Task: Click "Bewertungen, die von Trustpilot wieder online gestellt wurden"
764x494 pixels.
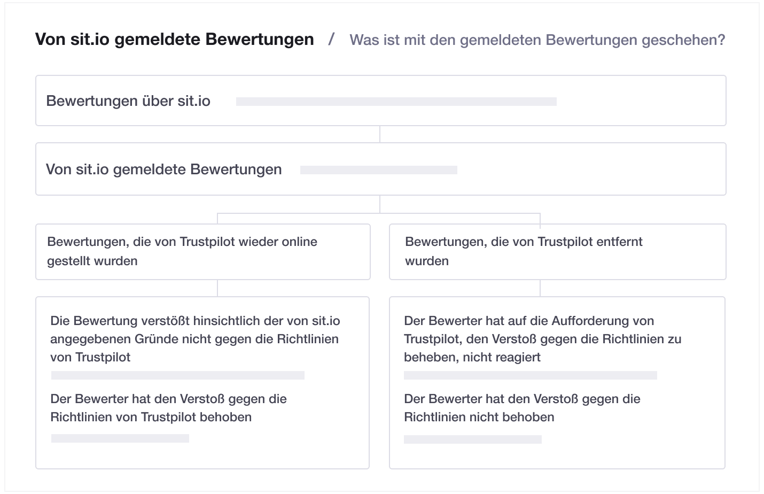Action: point(182,251)
